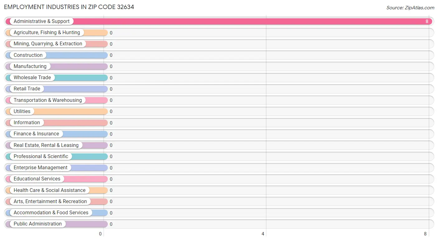Screen dimensions: 438x241
Task: Click the 0 value beside Wholesale Trade
Action: click(x=111, y=78)
